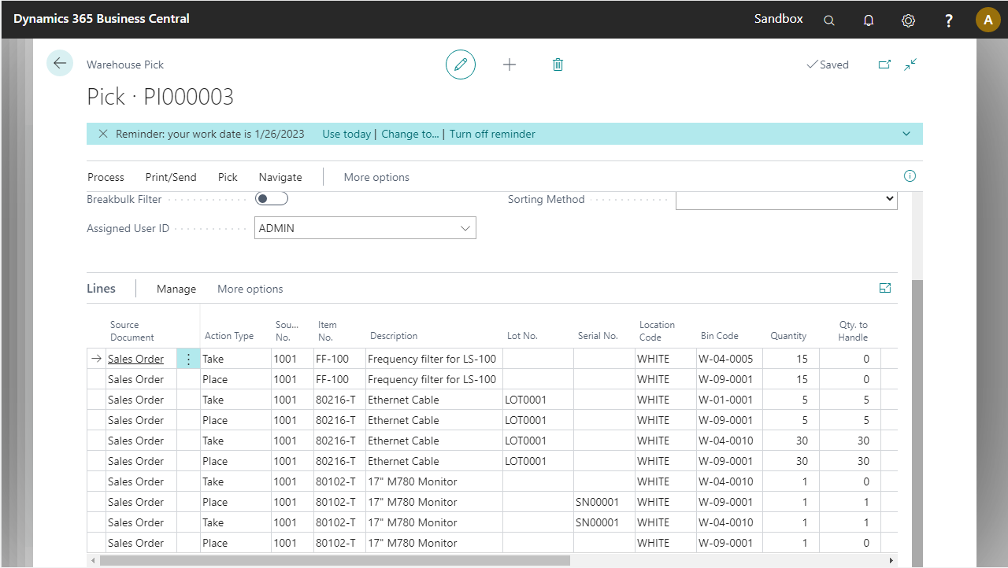Click the right scroll arrow in Lines
This screenshot has width=1008, height=568.
point(891,560)
